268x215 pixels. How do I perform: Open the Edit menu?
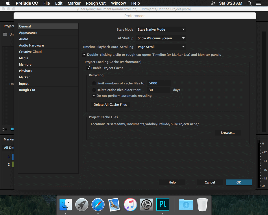click(59, 3)
